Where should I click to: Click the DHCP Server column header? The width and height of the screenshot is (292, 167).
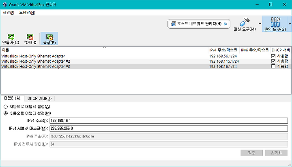click(281, 50)
